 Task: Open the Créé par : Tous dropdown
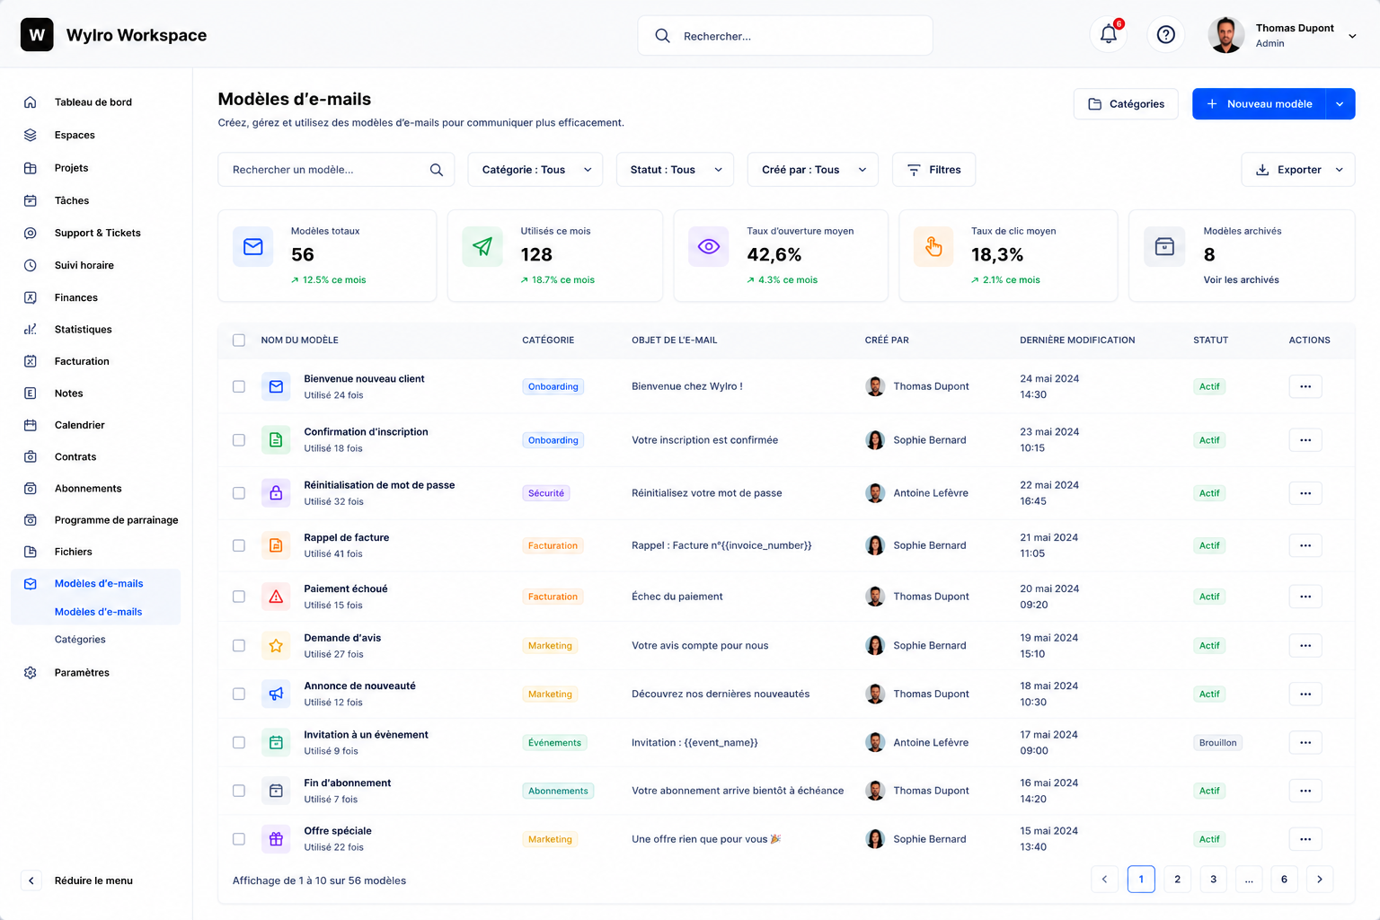(x=813, y=170)
